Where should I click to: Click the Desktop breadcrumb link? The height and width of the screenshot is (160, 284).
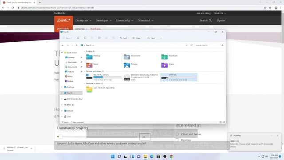pos(80,29)
